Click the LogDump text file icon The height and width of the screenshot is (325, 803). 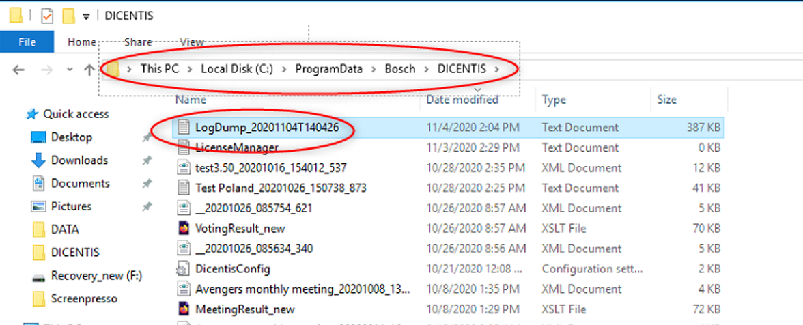pos(183,127)
